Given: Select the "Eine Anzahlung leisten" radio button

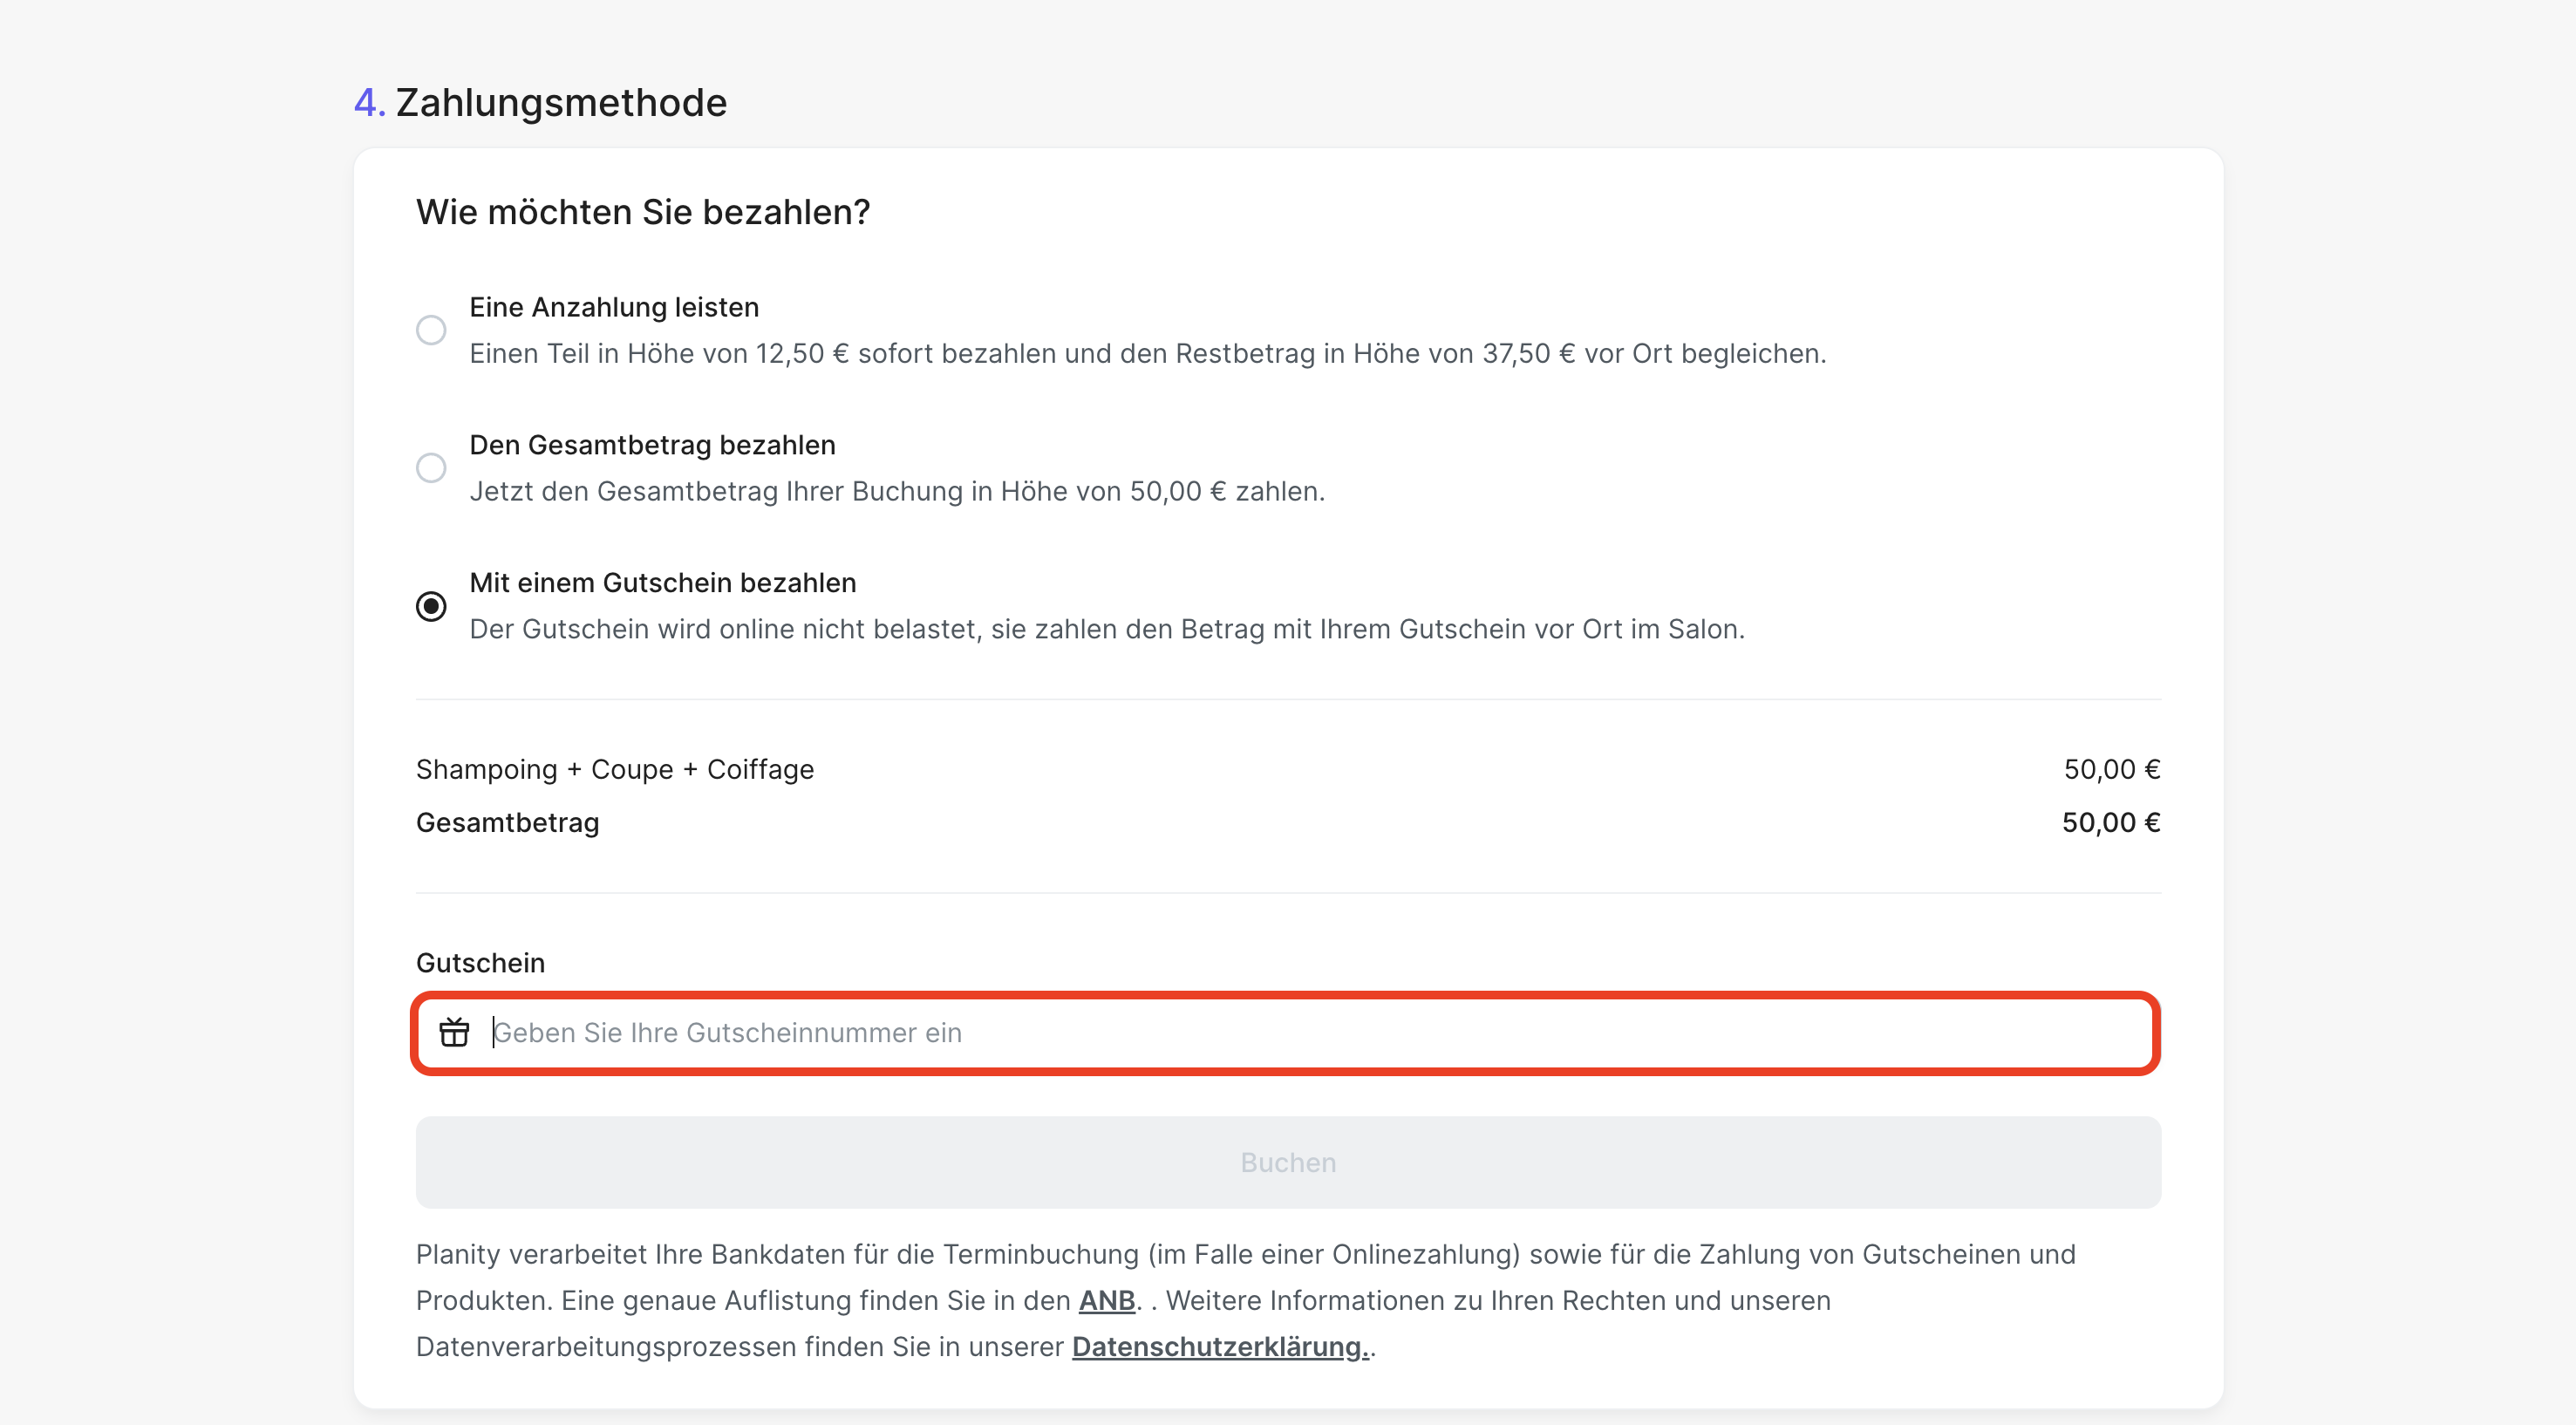Looking at the screenshot, I should coord(431,330).
